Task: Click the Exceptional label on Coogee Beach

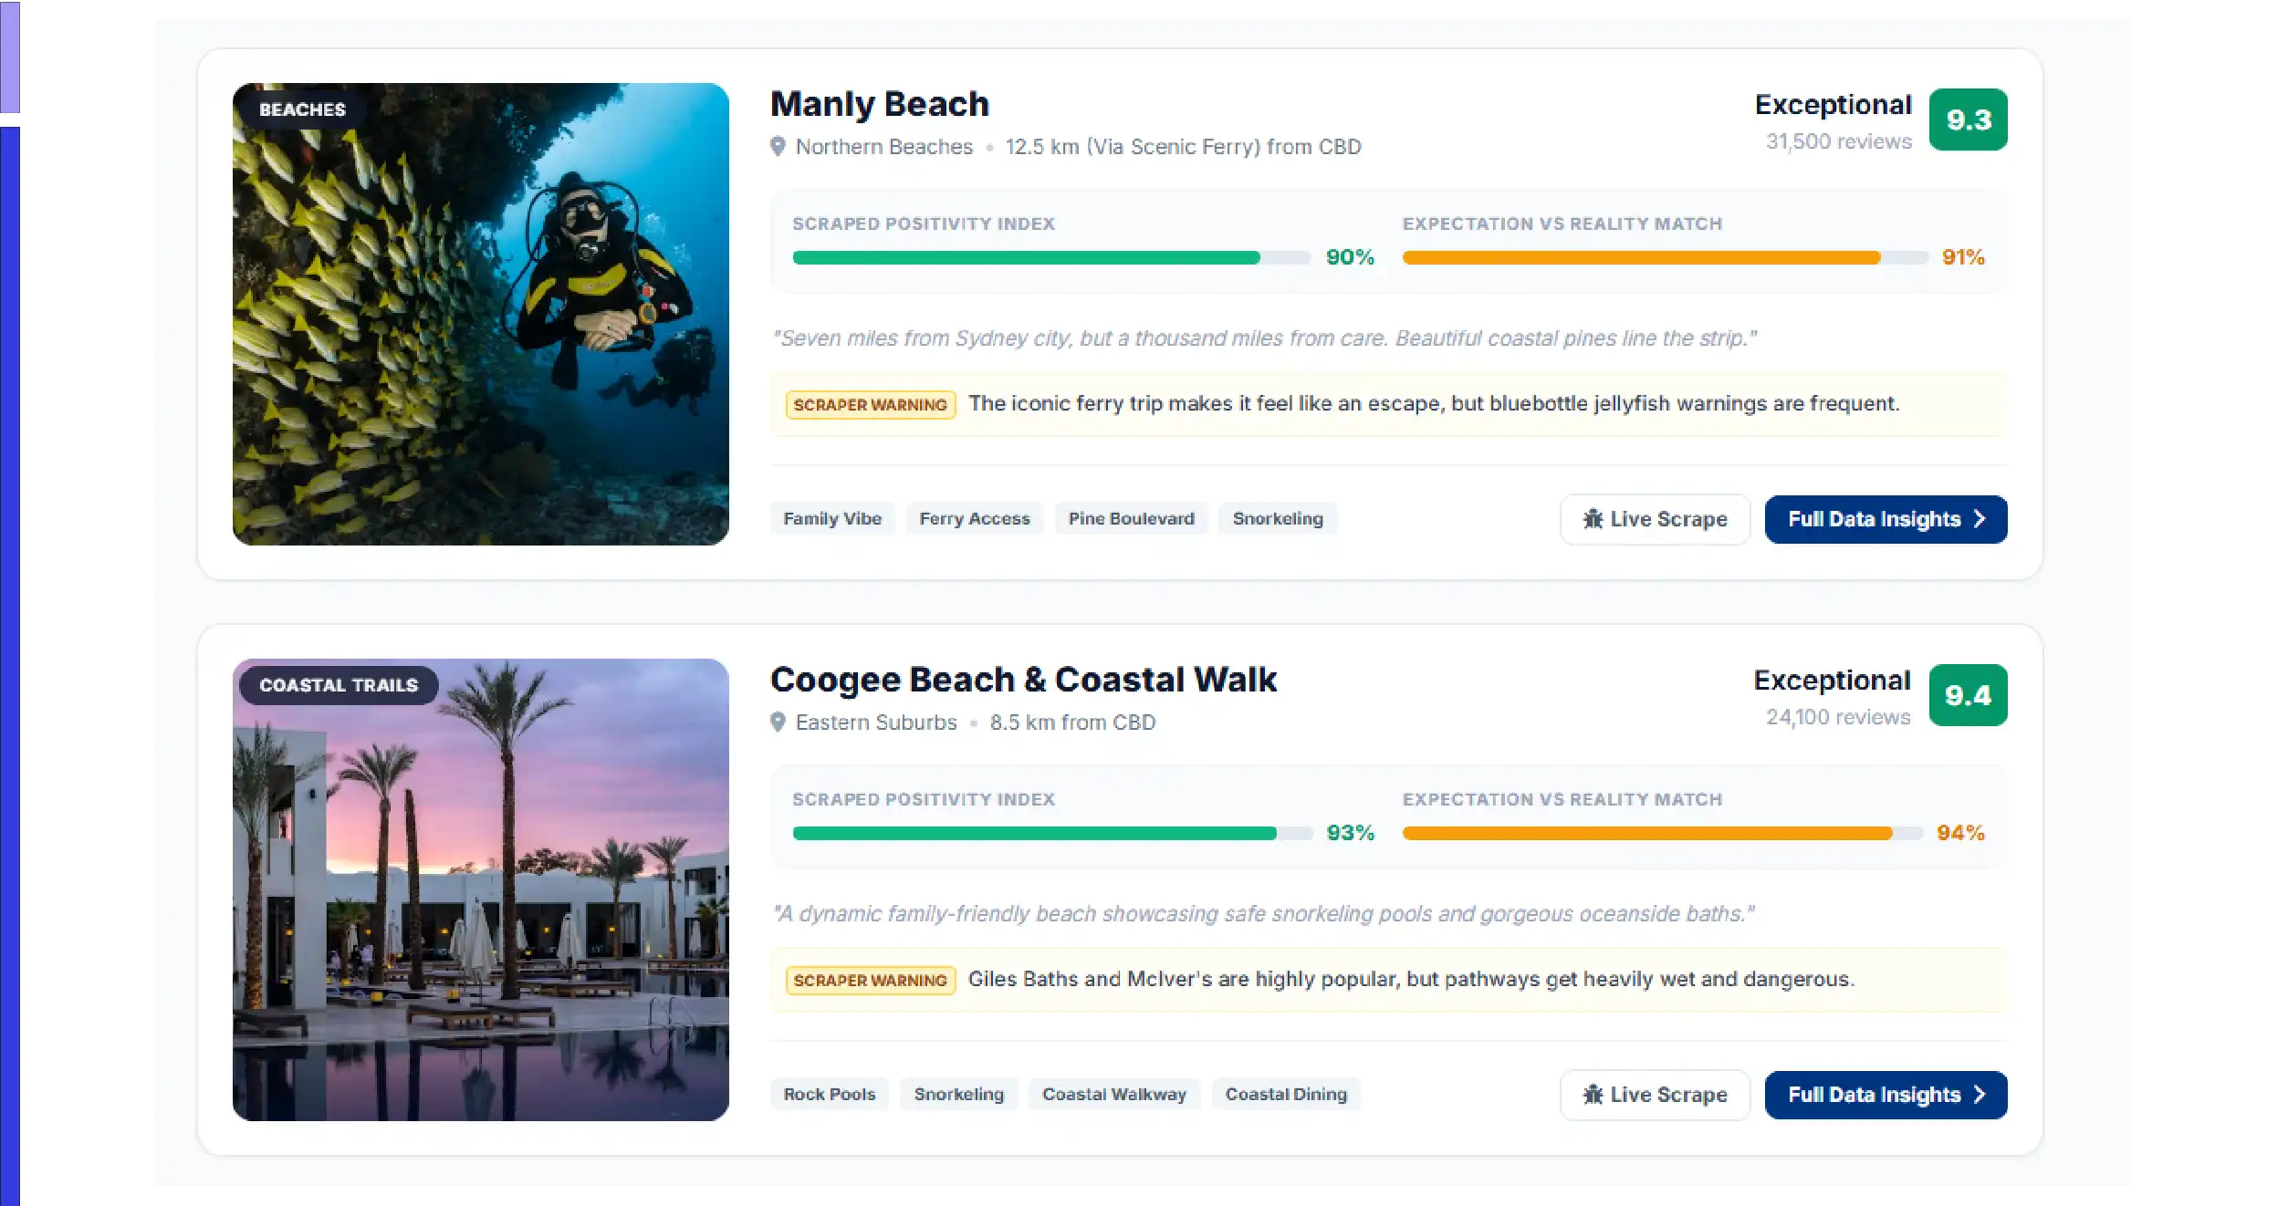Action: tap(1832, 681)
